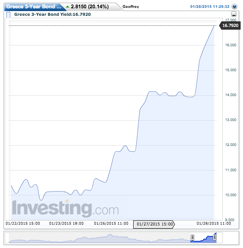The width and height of the screenshot is (243, 248).
Task: Click the Investing.com watermark logo
Action: click(65, 208)
